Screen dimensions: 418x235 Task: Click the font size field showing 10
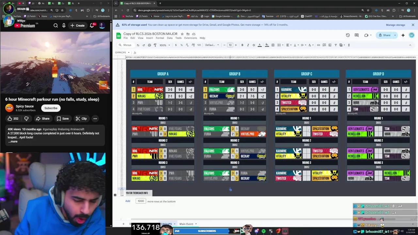click(x=230, y=45)
